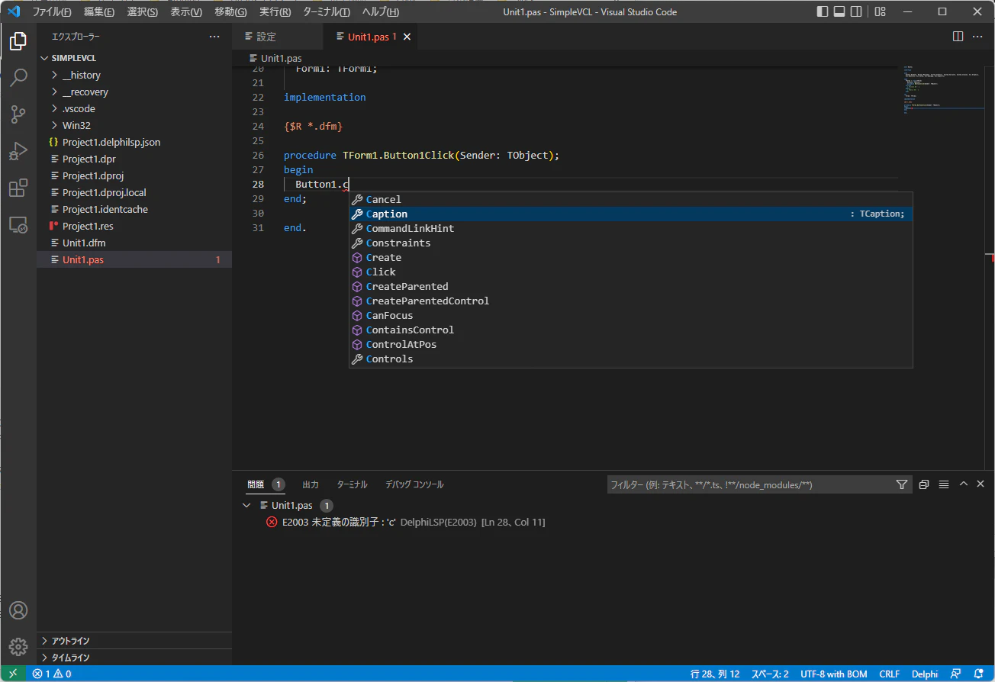This screenshot has width=995, height=682.
Task: Open Project1.dpr in the explorer
Action: [134, 159]
